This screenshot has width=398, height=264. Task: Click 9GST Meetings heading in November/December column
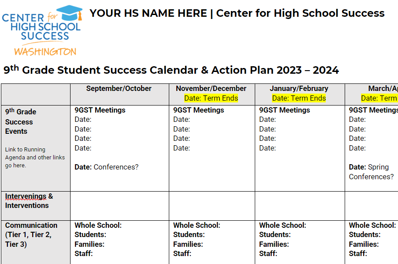pyautogui.click(x=199, y=110)
